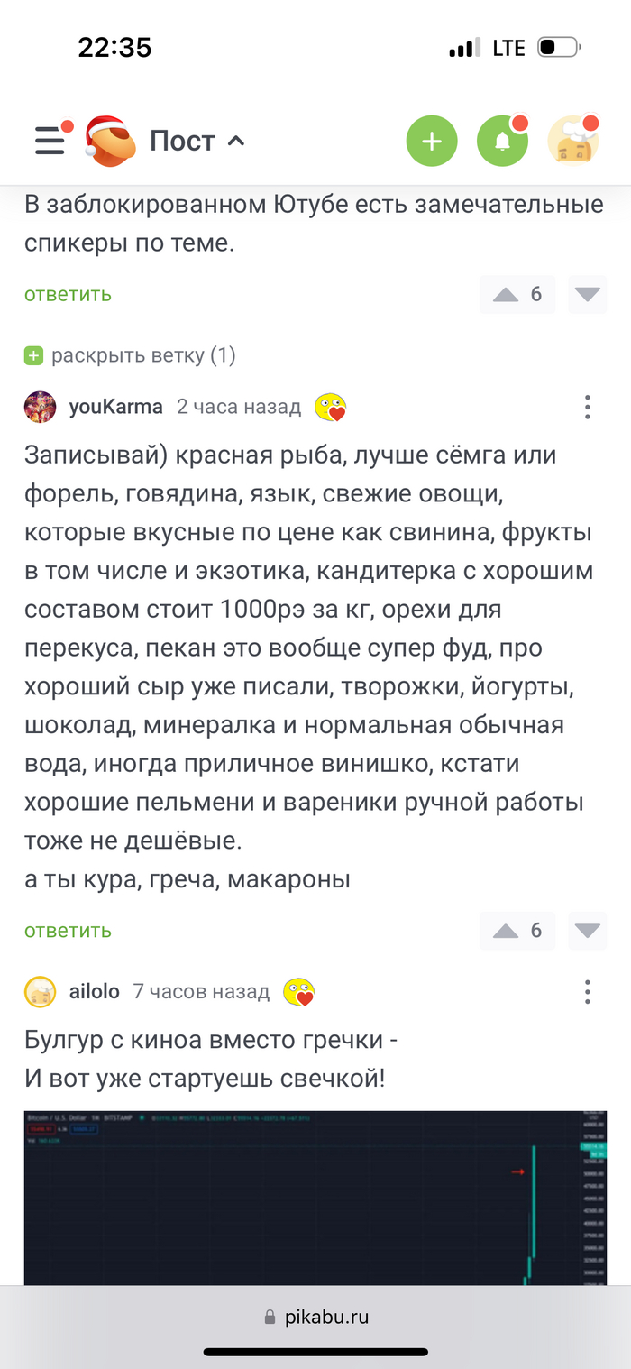Open three-dot menu on youKarma's comment
631x1369 pixels.
point(588,407)
